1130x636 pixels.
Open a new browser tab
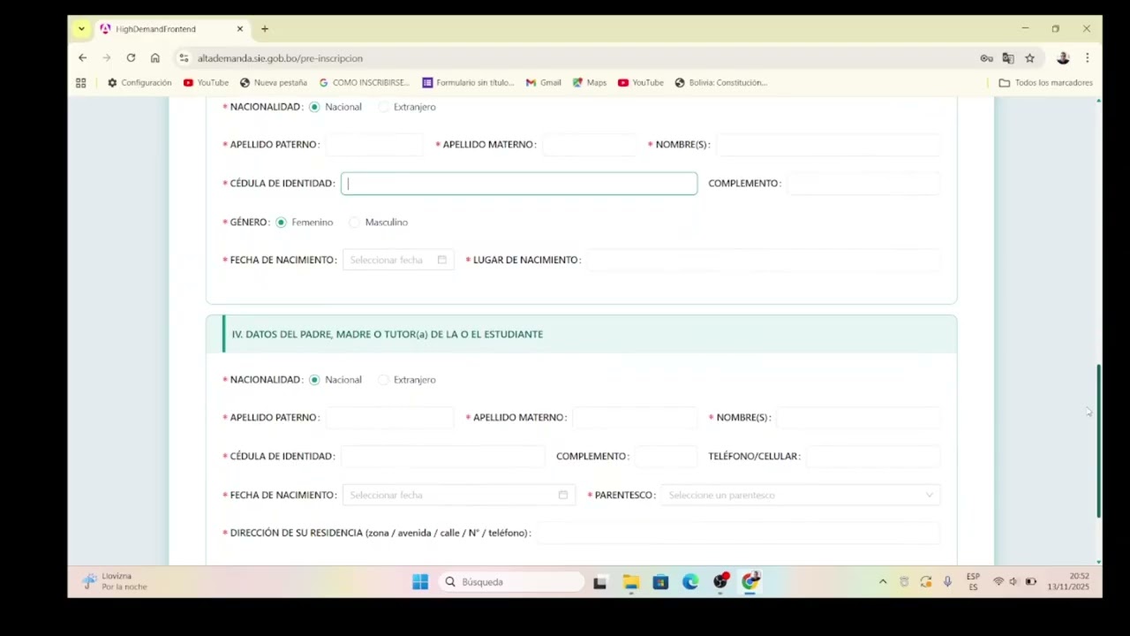coord(264,29)
